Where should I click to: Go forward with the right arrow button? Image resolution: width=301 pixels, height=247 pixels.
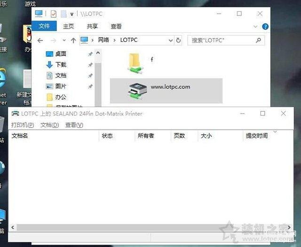(x=53, y=40)
